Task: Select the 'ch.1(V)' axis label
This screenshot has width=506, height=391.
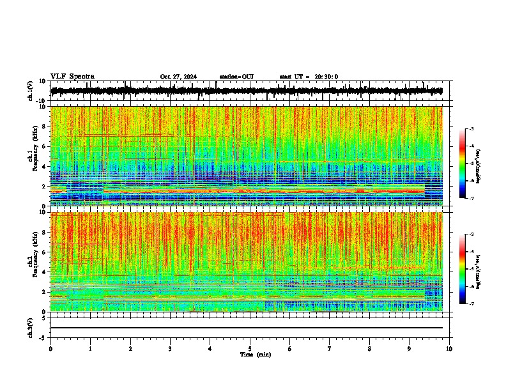Action: click(x=31, y=91)
